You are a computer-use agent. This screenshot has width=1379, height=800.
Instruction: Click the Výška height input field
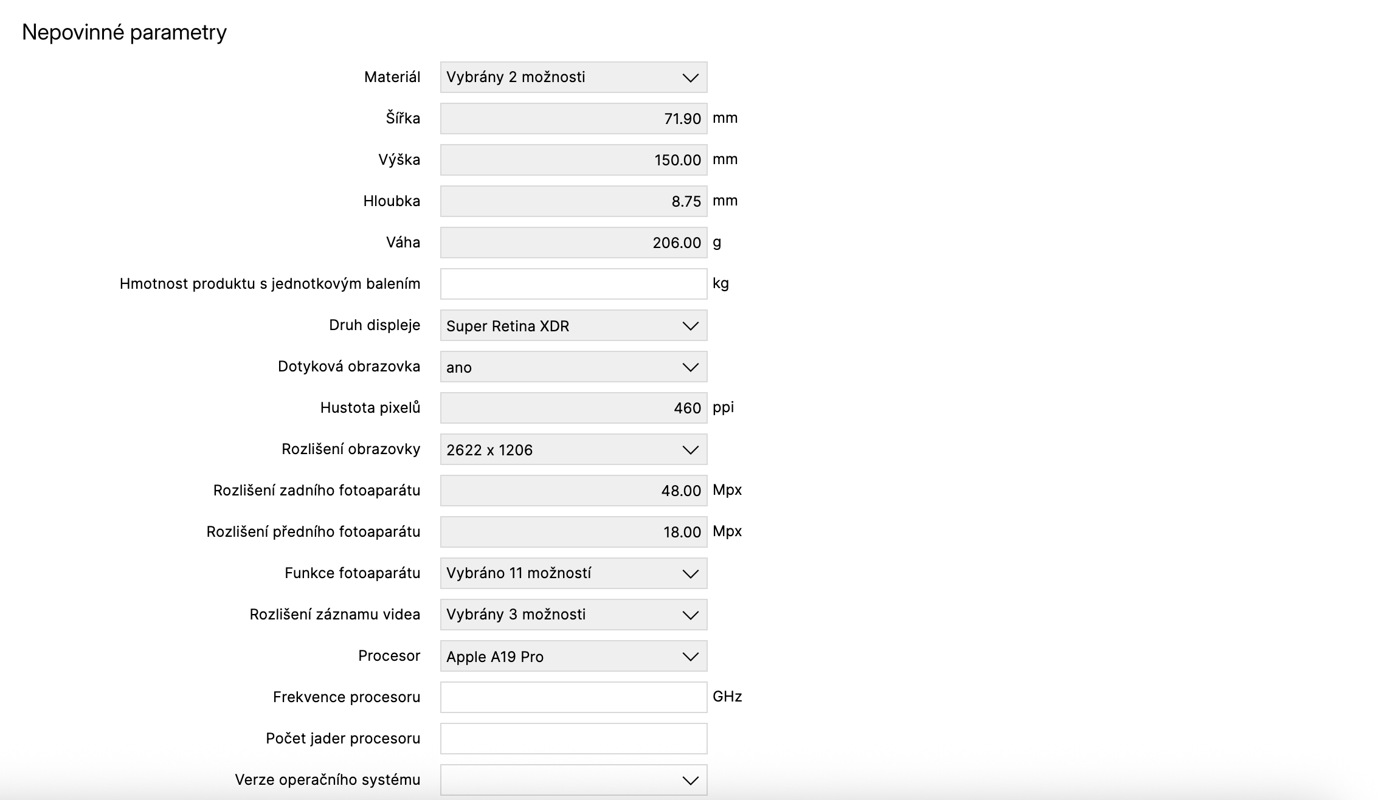click(x=573, y=160)
